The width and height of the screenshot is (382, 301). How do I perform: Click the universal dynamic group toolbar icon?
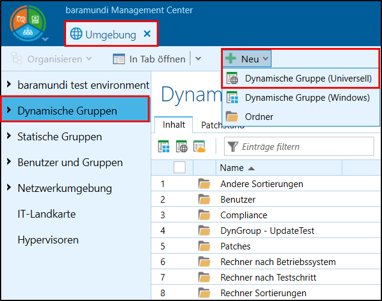(x=181, y=146)
